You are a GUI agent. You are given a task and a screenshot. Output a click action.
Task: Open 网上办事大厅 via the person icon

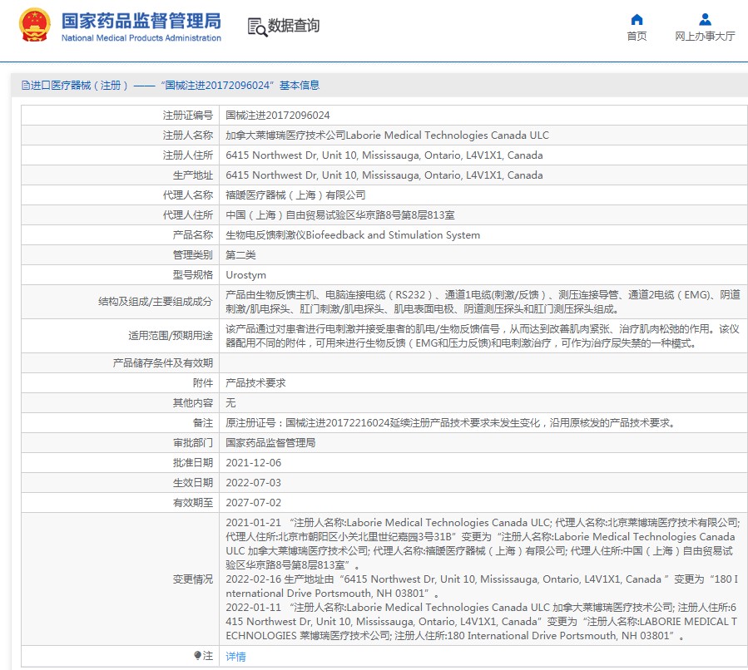pyautogui.click(x=705, y=20)
